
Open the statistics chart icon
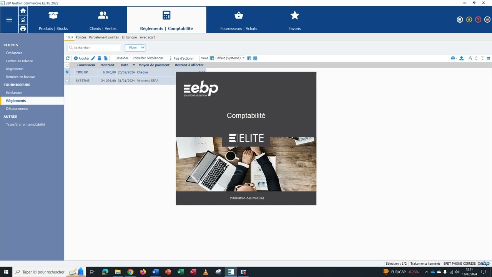[x=23, y=20]
